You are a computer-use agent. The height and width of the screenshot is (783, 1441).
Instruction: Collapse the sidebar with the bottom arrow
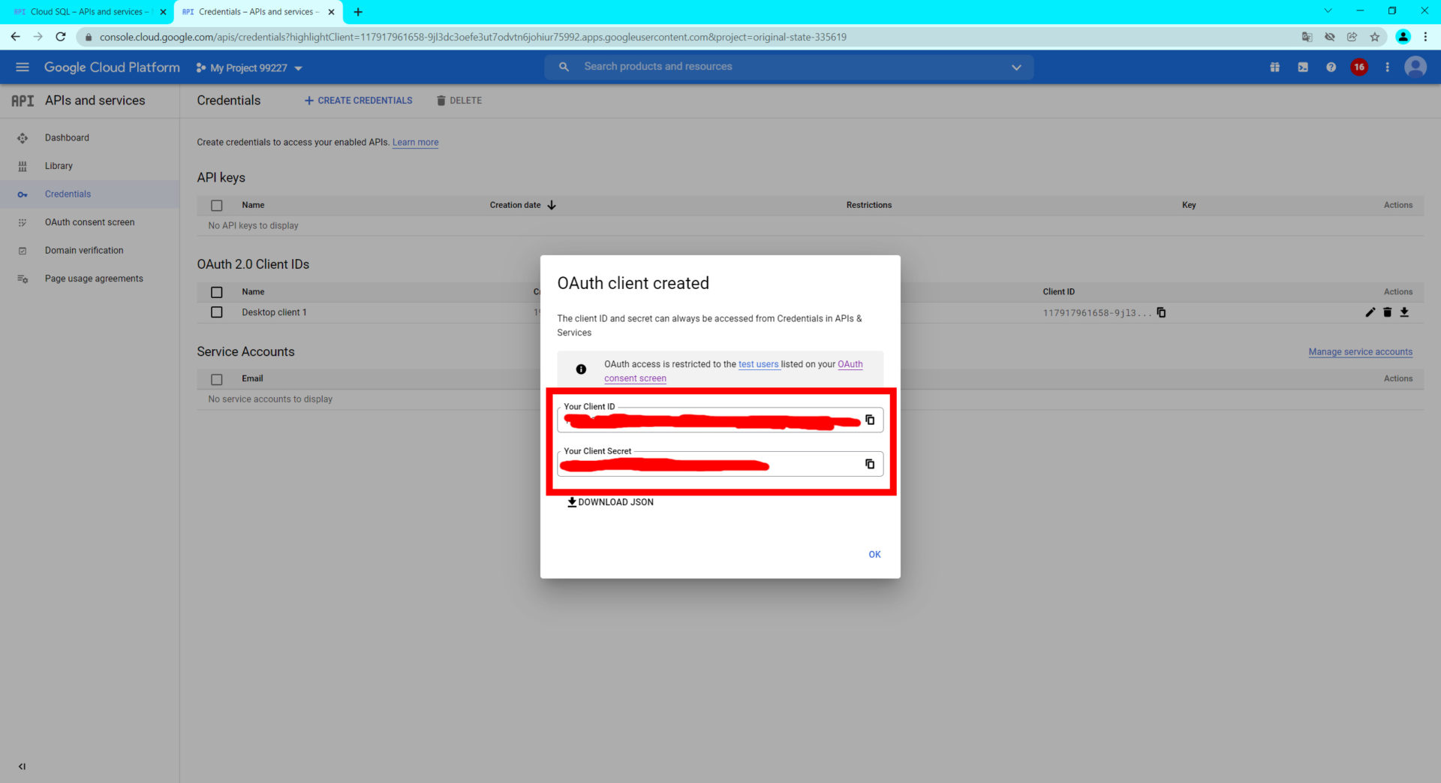tap(22, 766)
